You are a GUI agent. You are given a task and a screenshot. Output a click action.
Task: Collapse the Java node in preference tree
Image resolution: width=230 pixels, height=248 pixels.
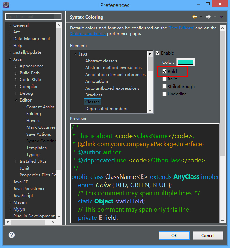(10, 59)
